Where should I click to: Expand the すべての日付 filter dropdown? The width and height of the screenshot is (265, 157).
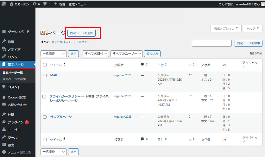[x=96, y=54]
